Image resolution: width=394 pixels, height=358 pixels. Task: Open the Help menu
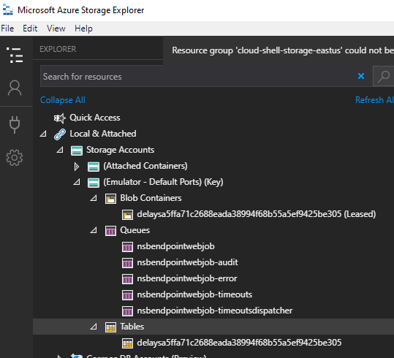(83, 28)
